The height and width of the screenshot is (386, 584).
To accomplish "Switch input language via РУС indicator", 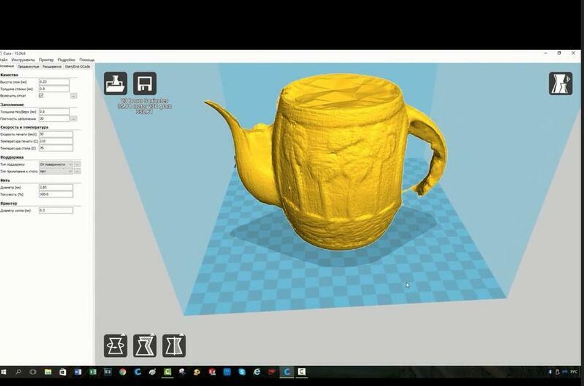I will [574, 372].
